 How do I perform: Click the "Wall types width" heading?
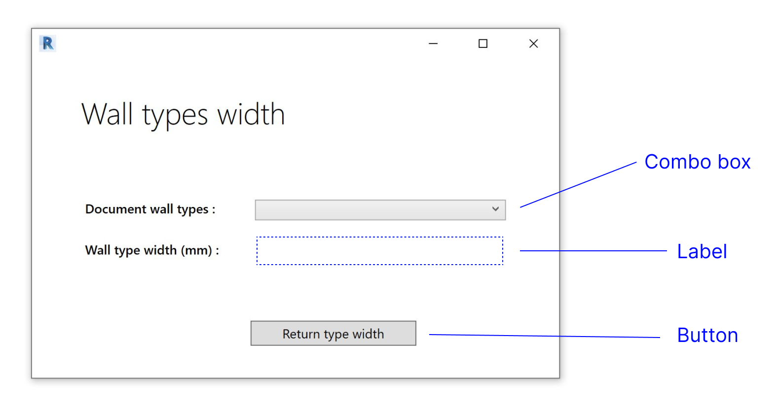[183, 114]
